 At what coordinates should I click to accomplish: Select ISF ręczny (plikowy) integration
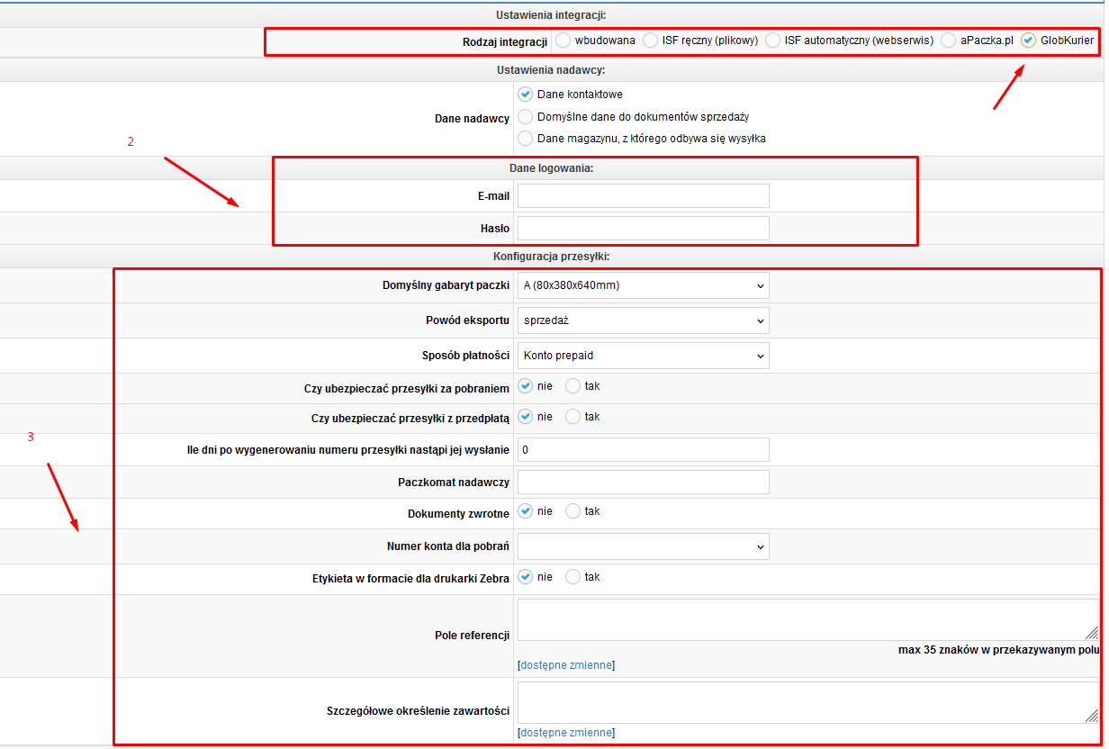click(651, 41)
